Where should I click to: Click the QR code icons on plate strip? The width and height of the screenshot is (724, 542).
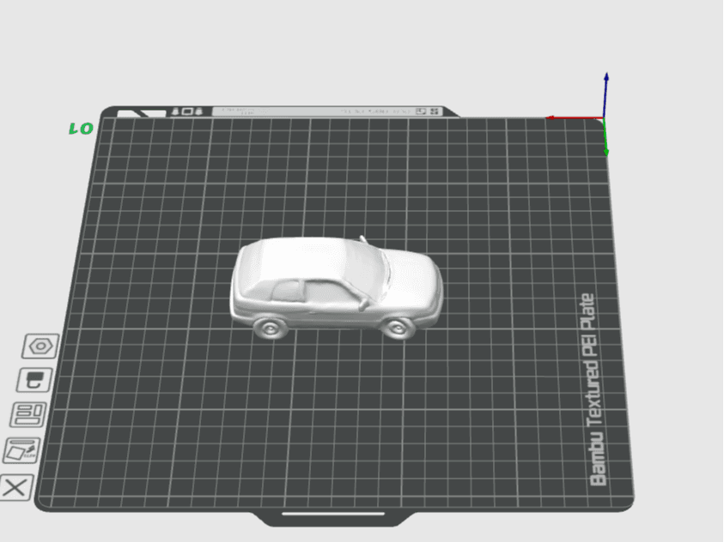pyautogui.click(x=427, y=111)
